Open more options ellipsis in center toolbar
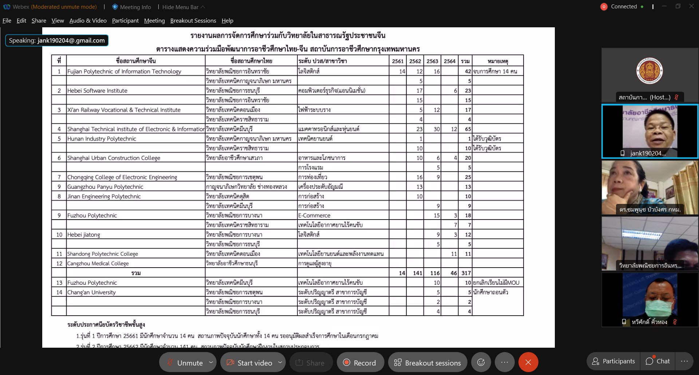 point(505,362)
